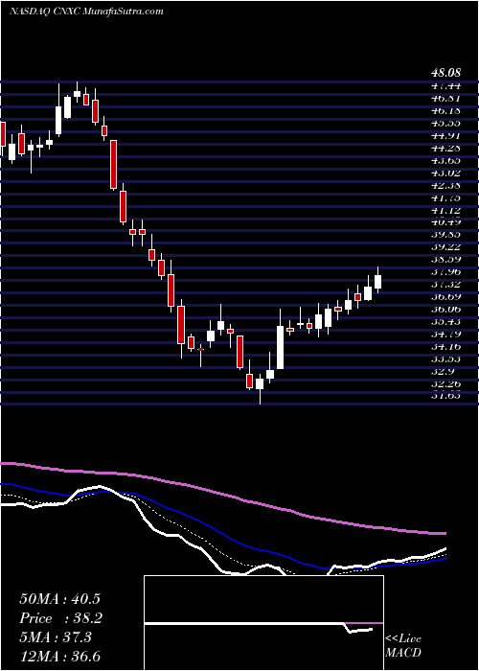The width and height of the screenshot is (479, 671).
Task: Select the 36.06 price axis label
Action: click(445, 309)
